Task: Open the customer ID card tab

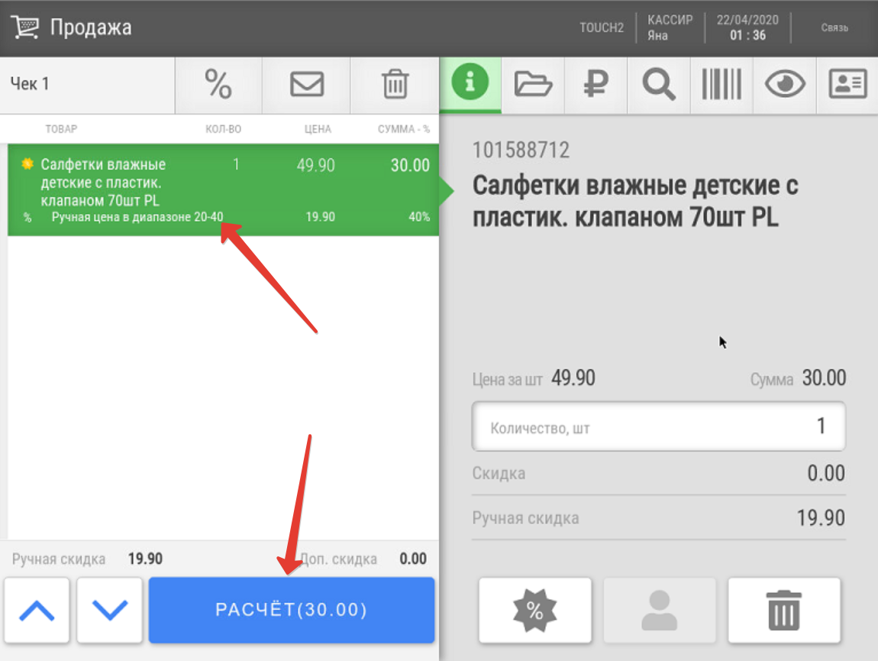Action: pos(847,84)
